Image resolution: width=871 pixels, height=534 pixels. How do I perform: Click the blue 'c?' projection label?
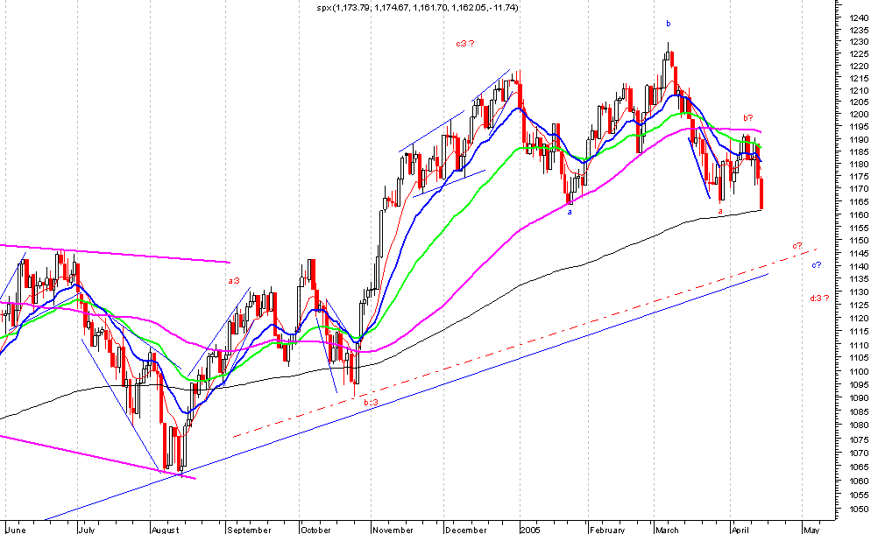click(816, 265)
